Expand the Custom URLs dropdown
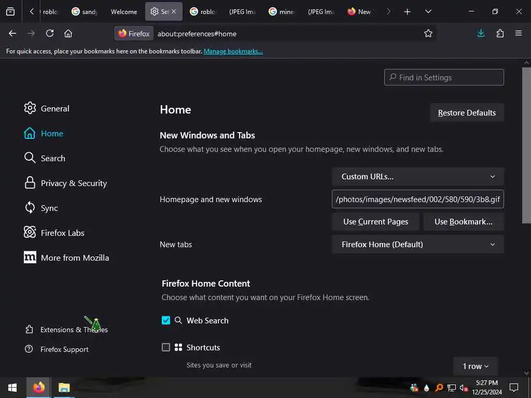The image size is (531, 398). [418, 177]
